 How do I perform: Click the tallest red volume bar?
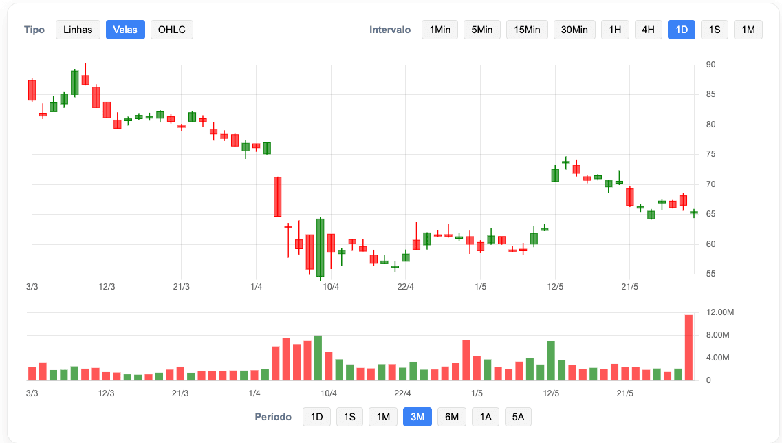tap(688, 347)
